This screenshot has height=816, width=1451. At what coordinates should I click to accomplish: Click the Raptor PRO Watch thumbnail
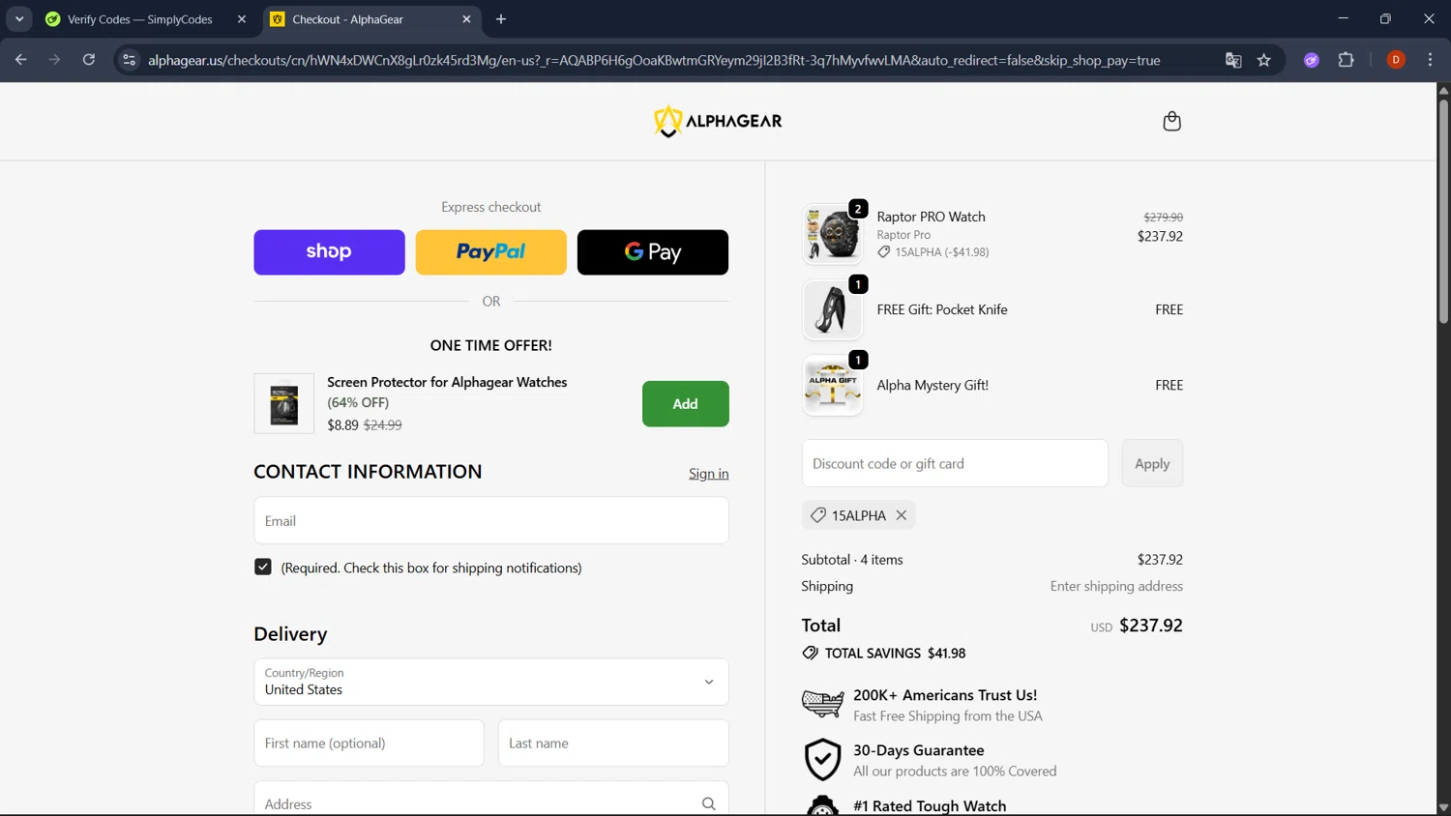coord(832,234)
